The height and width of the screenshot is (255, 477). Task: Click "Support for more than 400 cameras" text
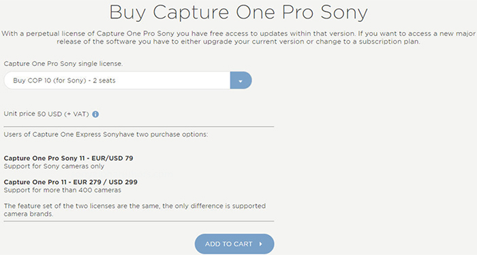[63, 190]
